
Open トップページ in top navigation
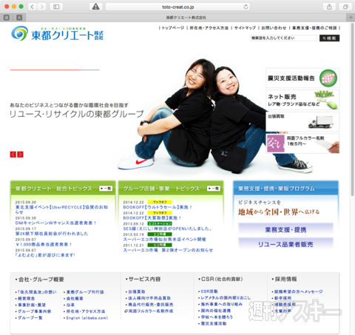pyautogui.click(x=173, y=28)
